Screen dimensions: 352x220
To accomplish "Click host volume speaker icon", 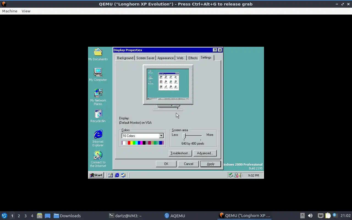I will pos(310,216).
